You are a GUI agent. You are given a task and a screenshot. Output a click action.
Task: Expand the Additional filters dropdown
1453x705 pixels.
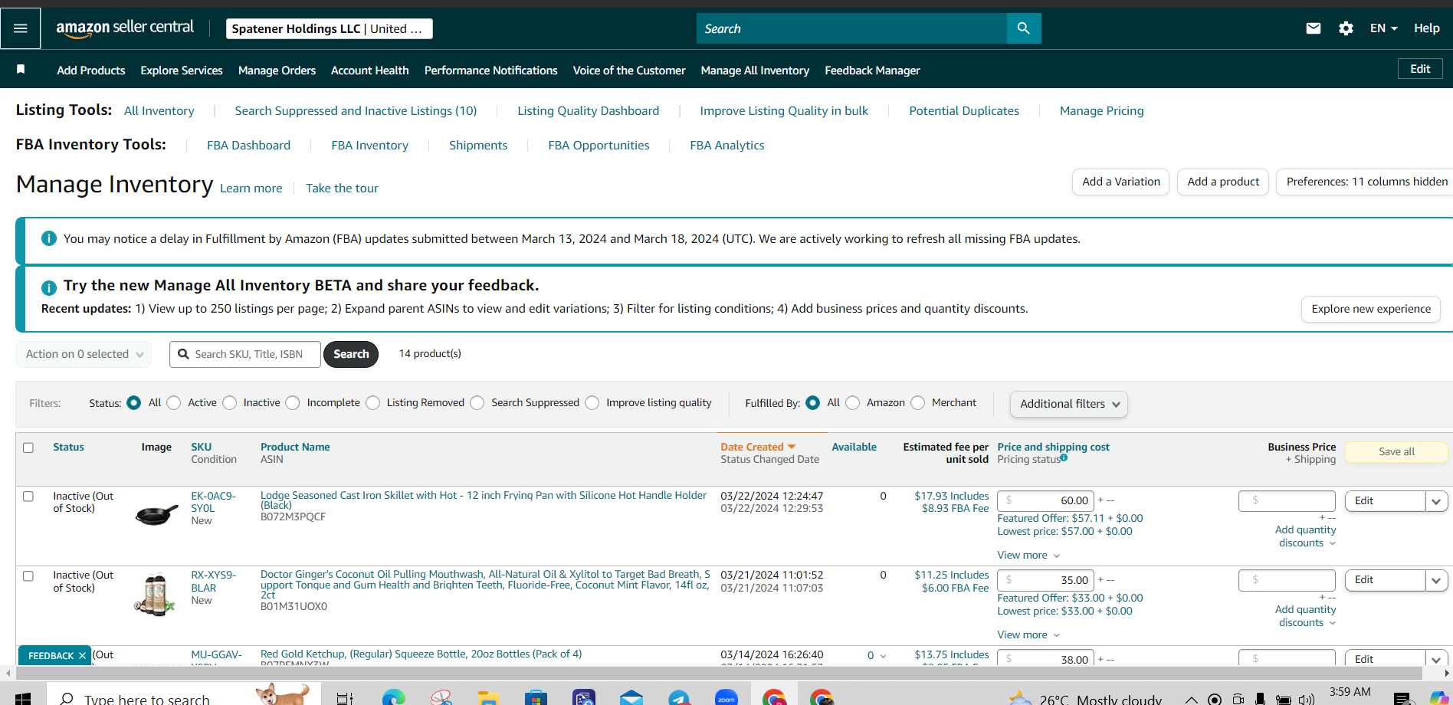tap(1069, 404)
